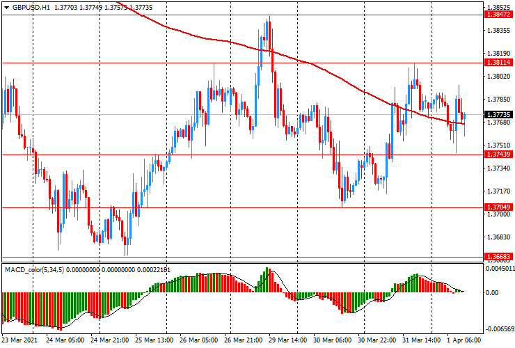The height and width of the screenshot is (348, 515).
Task: Click the 1.37000 price scale value
Action: pos(499,214)
